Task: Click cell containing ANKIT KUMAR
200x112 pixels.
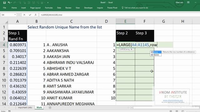Action: tap(72, 98)
